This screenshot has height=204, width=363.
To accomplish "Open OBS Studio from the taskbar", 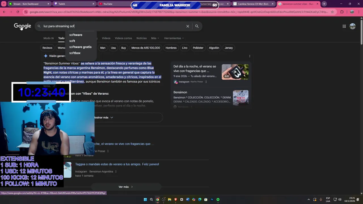I will tap(164, 199).
